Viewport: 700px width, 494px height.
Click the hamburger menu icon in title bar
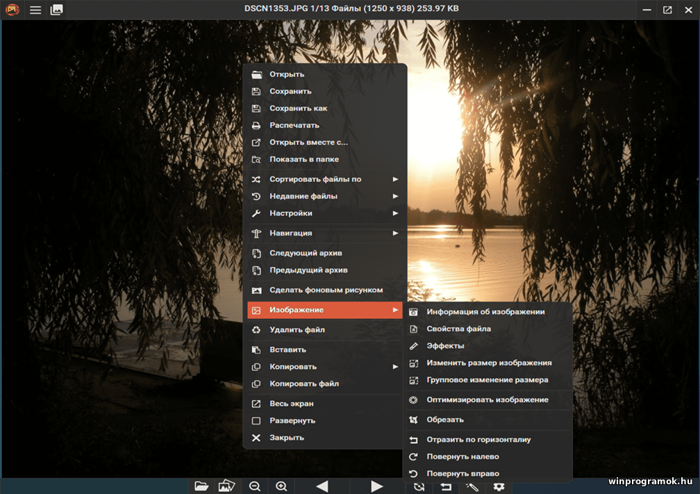coord(35,10)
